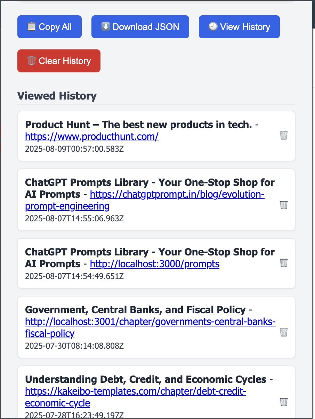Delete the Product Hunt history entry

click(283, 135)
